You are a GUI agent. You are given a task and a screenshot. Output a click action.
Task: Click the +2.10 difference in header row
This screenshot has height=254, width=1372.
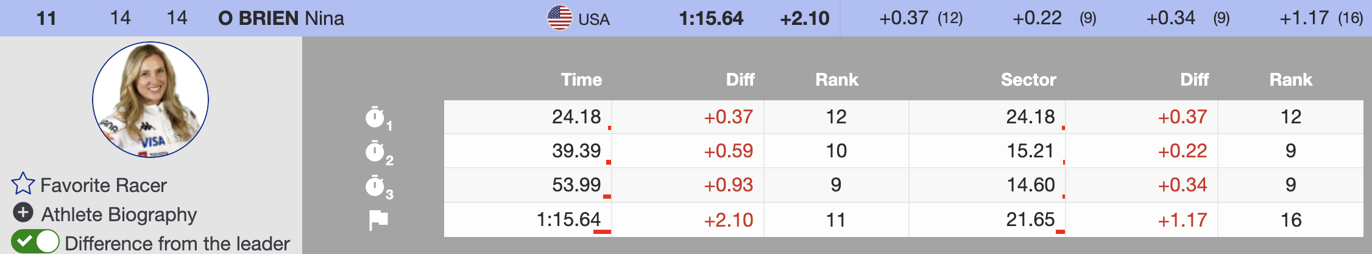(x=805, y=18)
